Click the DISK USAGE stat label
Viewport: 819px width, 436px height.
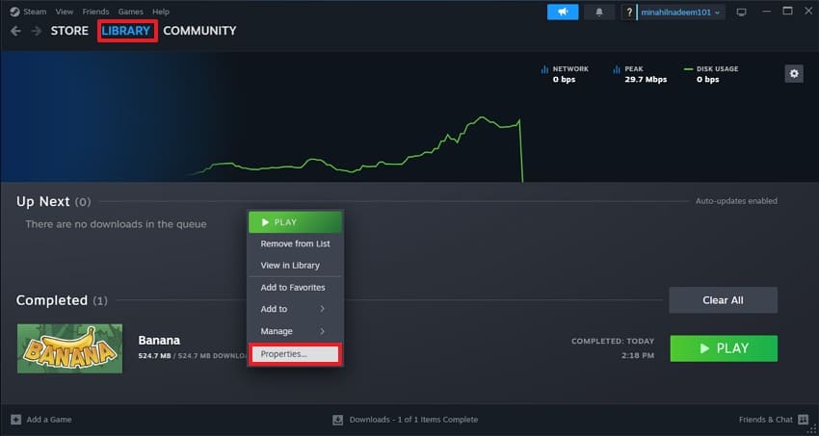pyautogui.click(x=717, y=69)
